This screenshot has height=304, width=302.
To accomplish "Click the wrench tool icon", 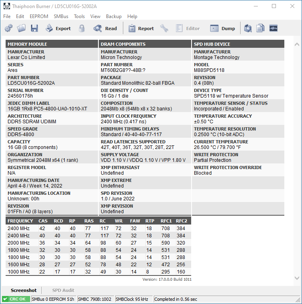I will [x=164, y=28].
